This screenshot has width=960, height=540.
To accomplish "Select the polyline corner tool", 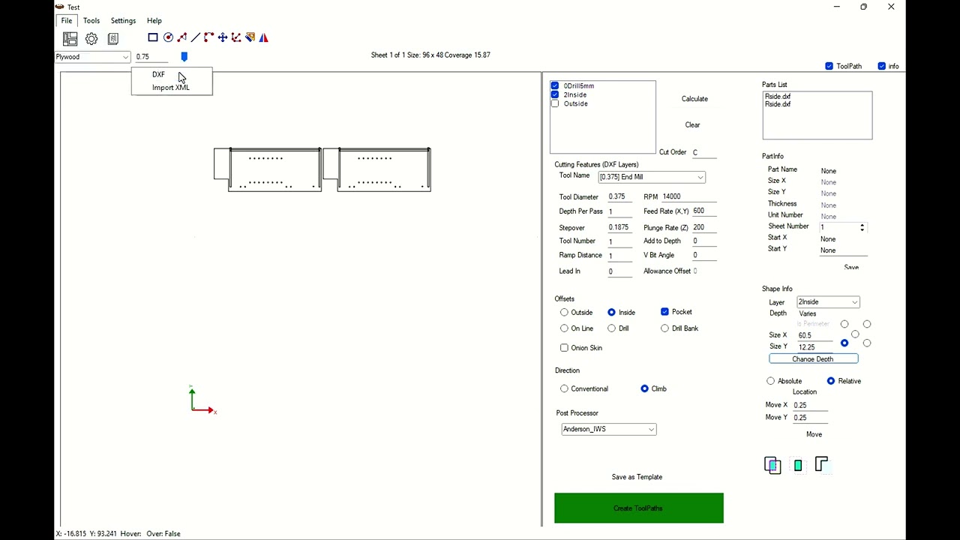I will [209, 37].
